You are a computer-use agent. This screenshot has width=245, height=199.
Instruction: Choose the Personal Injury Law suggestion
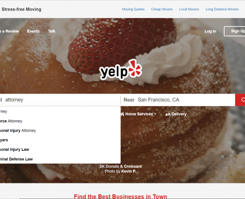coord(60,150)
